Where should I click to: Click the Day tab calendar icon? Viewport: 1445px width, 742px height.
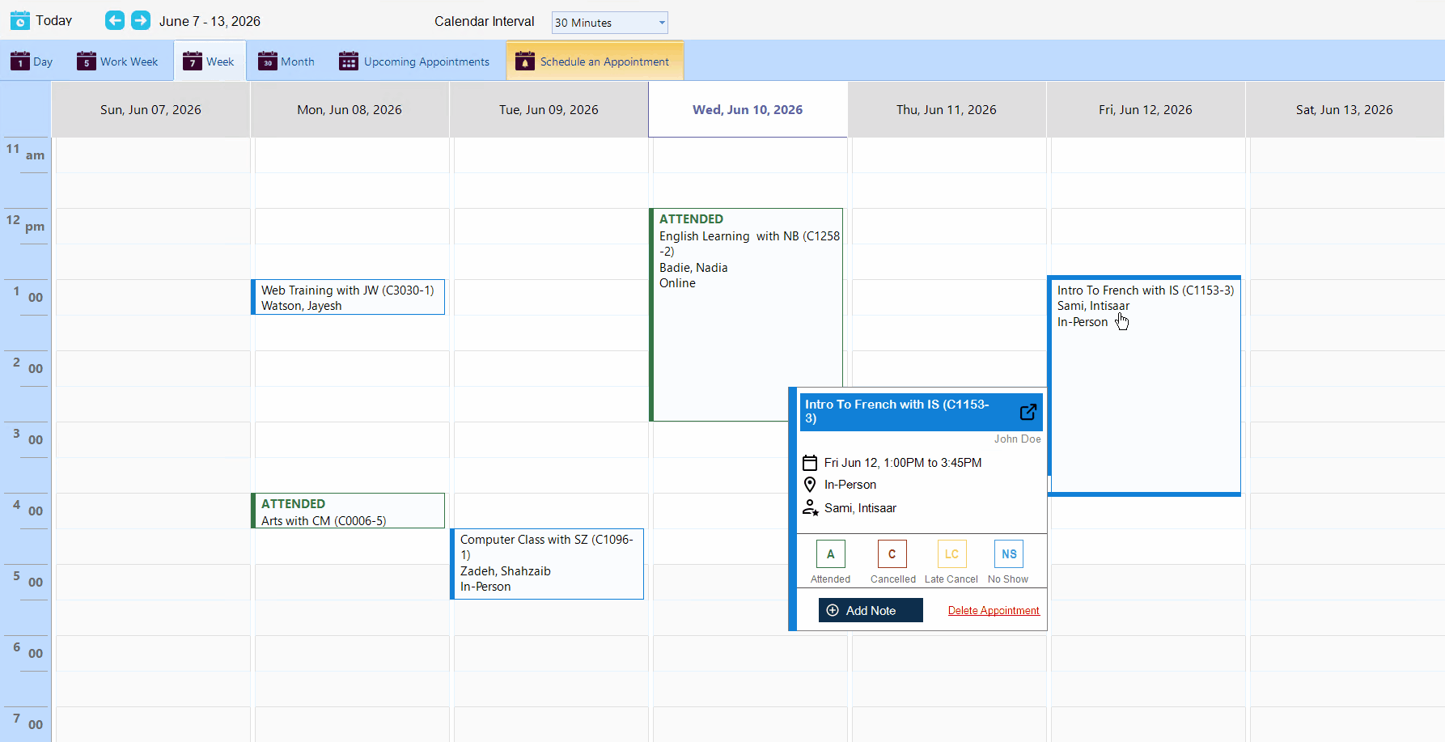pos(20,61)
